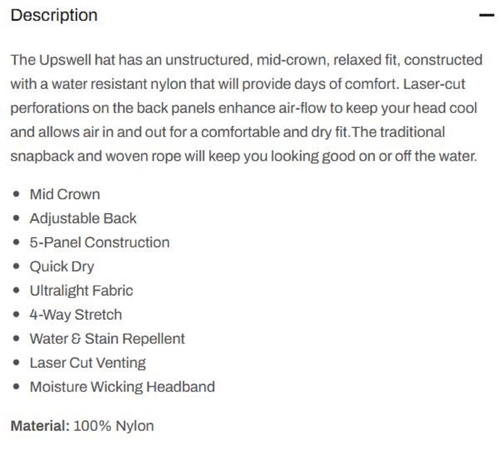Click 'perforations' in the description paragraph
This screenshot has width=501, height=449.
coord(50,108)
